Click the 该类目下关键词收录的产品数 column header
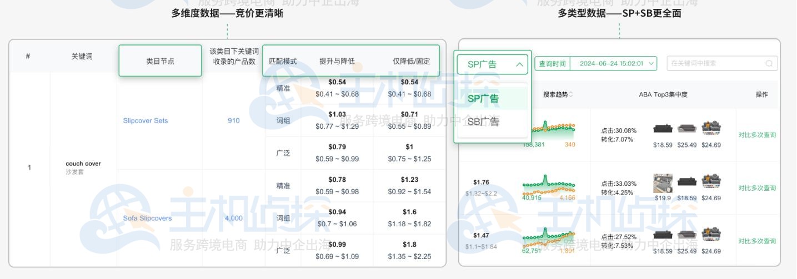The image size is (797, 279). (234, 56)
